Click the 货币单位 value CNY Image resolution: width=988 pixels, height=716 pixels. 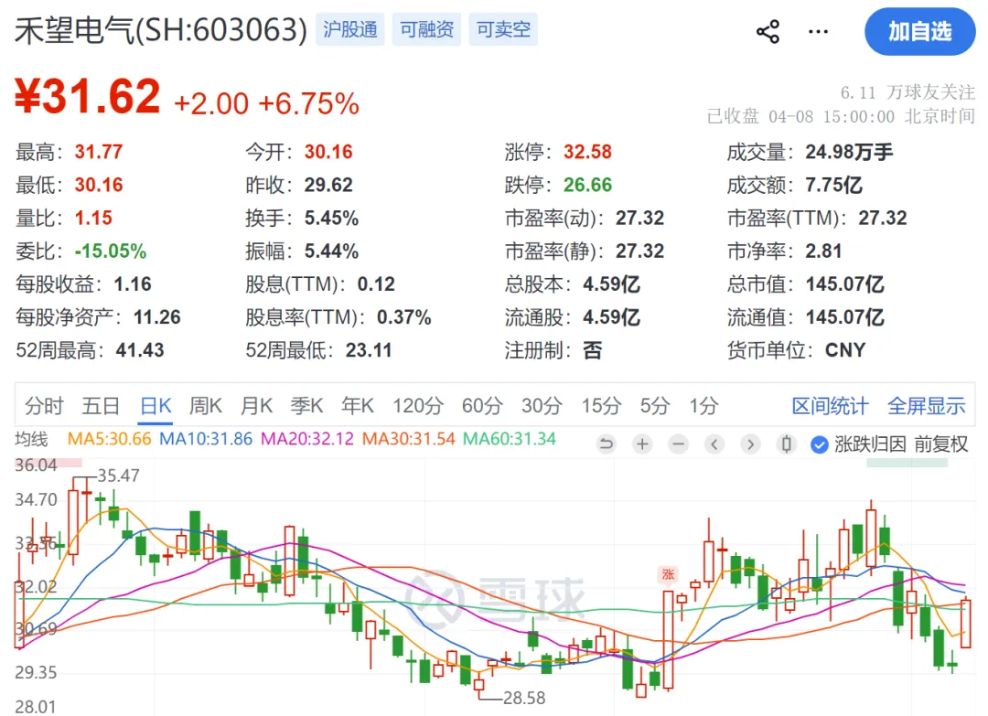coord(845,350)
